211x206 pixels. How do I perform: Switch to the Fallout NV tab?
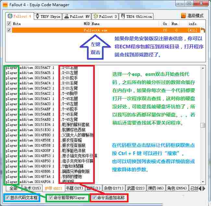[77, 17]
